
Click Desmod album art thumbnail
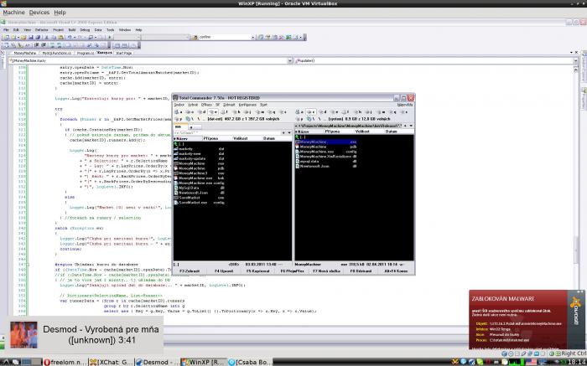(23, 335)
